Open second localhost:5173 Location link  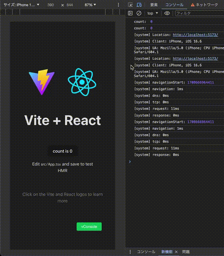point(195,58)
